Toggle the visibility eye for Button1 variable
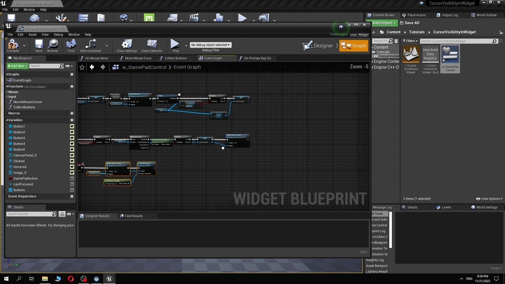This screenshot has height=284, width=505. 72,126
